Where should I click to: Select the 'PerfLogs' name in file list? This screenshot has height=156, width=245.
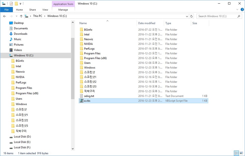(89, 48)
